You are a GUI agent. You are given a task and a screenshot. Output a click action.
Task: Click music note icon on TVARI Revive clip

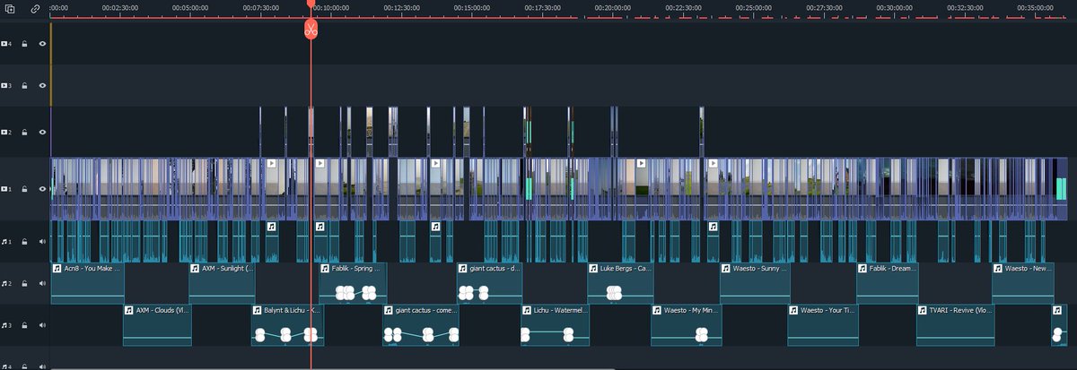(923, 310)
